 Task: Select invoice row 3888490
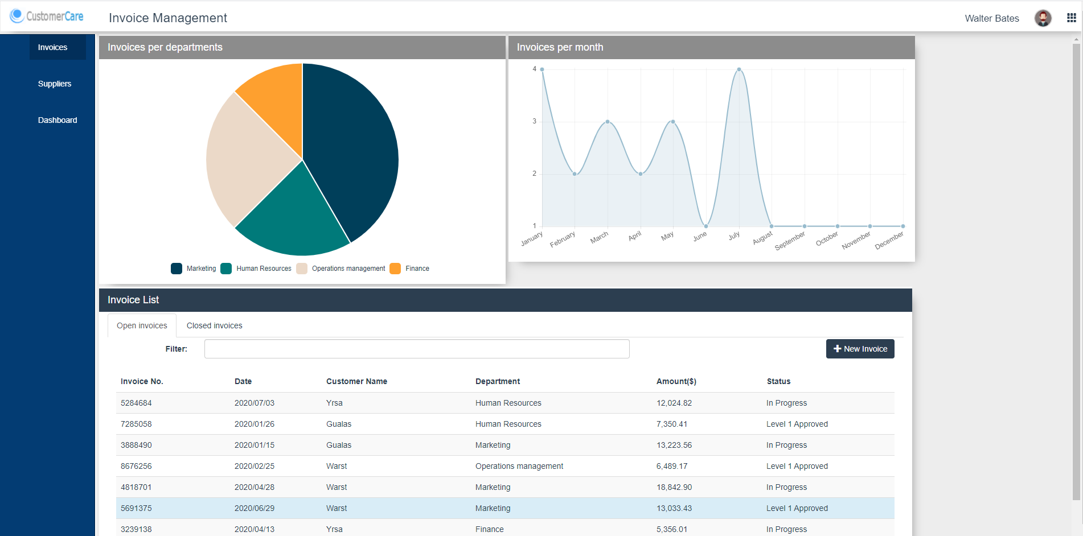[505, 445]
